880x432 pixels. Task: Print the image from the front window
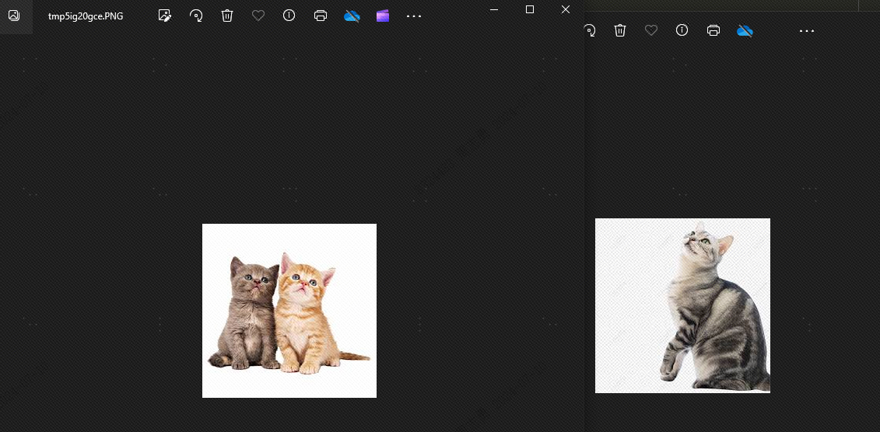pyautogui.click(x=321, y=16)
